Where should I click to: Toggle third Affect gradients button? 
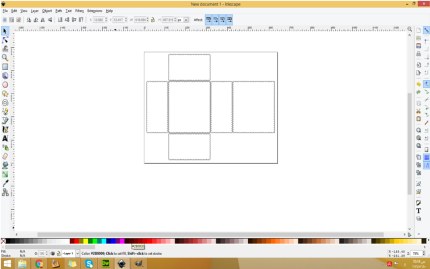pos(222,20)
